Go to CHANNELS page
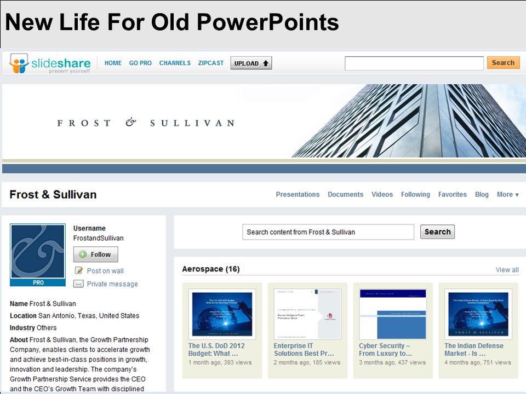This screenshot has width=526, height=394. click(x=175, y=63)
